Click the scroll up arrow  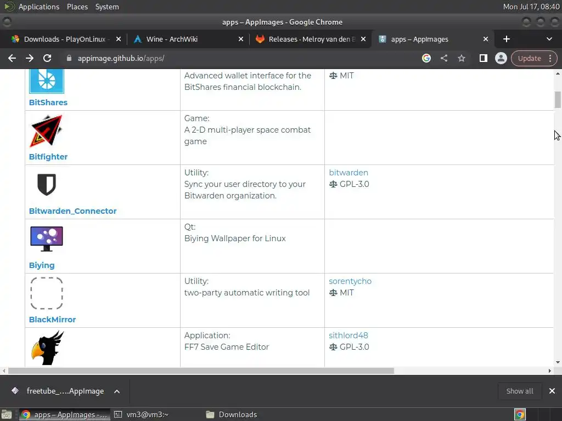tap(558, 73)
